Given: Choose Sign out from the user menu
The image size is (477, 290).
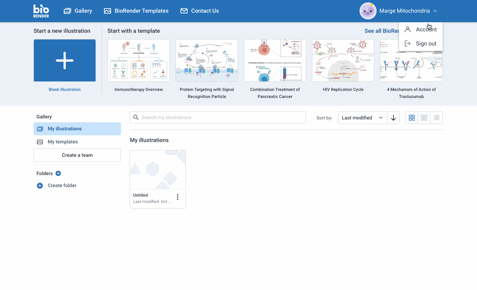Looking at the screenshot, I should [x=426, y=44].
